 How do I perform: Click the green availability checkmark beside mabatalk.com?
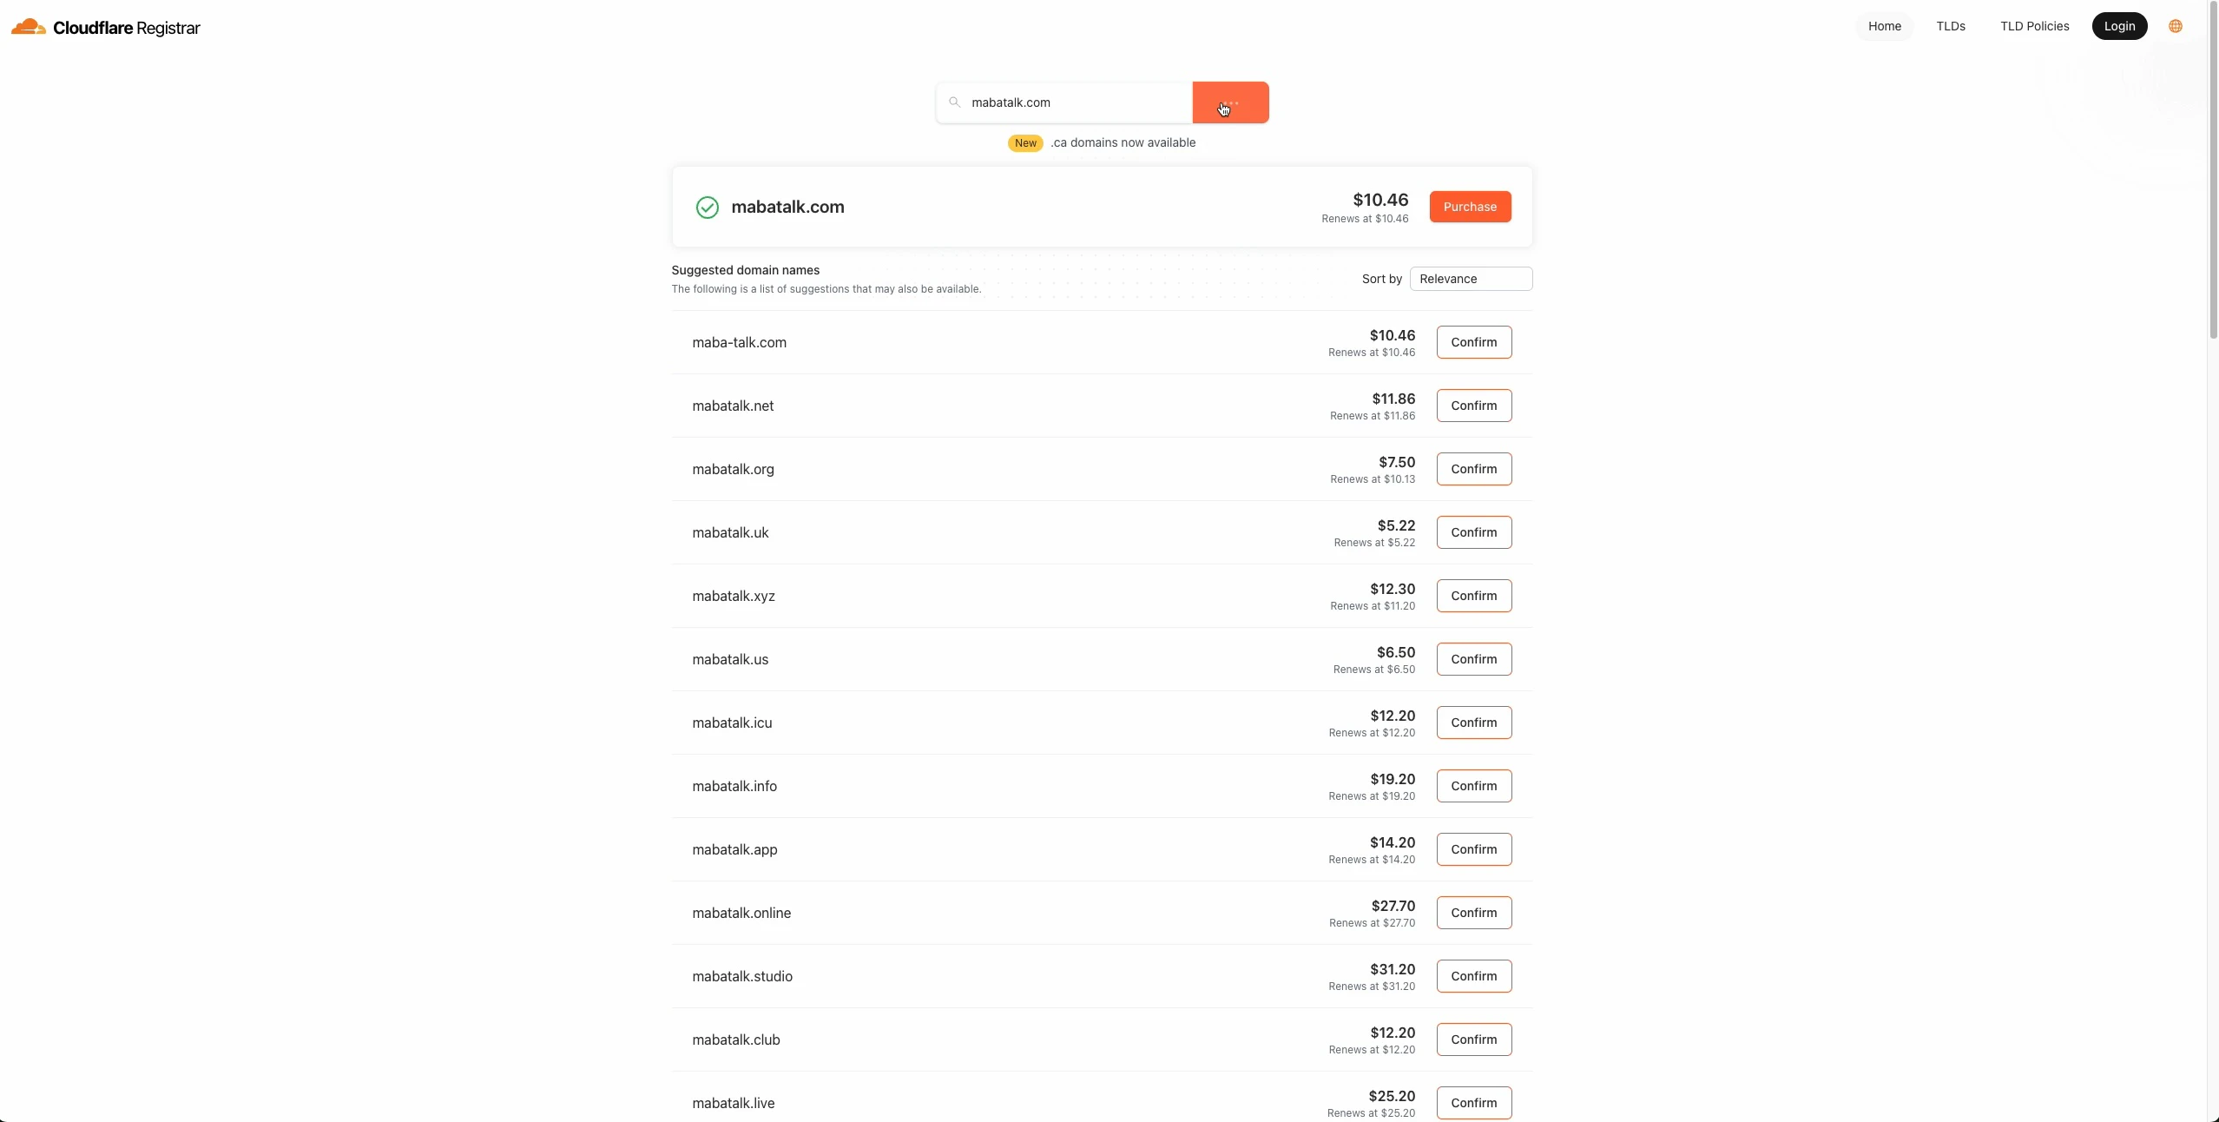[706, 207]
